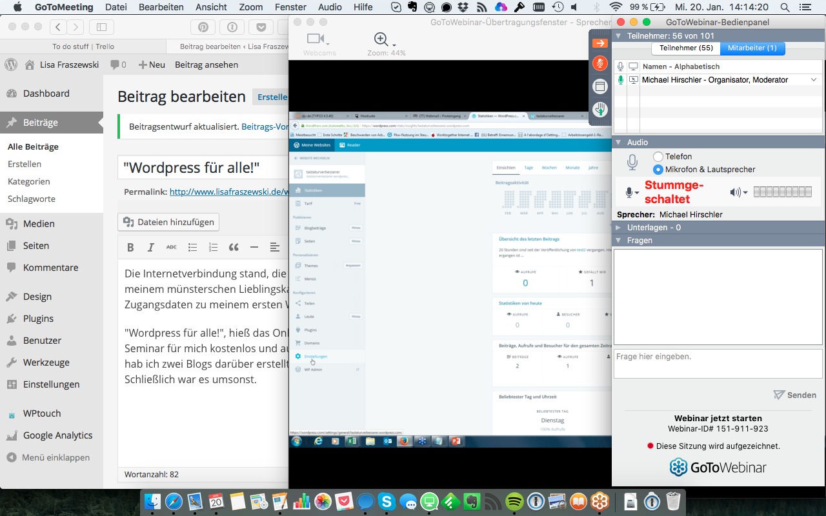Open the Fenster menu in the menu bar

tap(290, 7)
